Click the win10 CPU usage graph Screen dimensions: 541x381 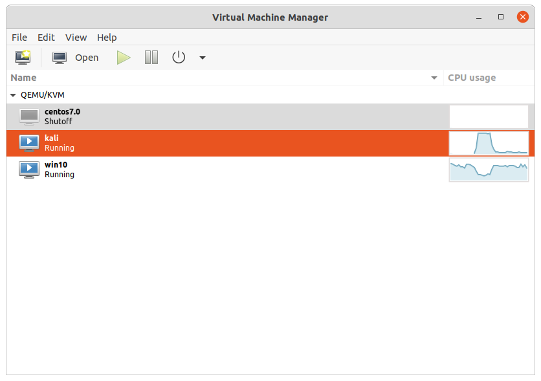[489, 169]
